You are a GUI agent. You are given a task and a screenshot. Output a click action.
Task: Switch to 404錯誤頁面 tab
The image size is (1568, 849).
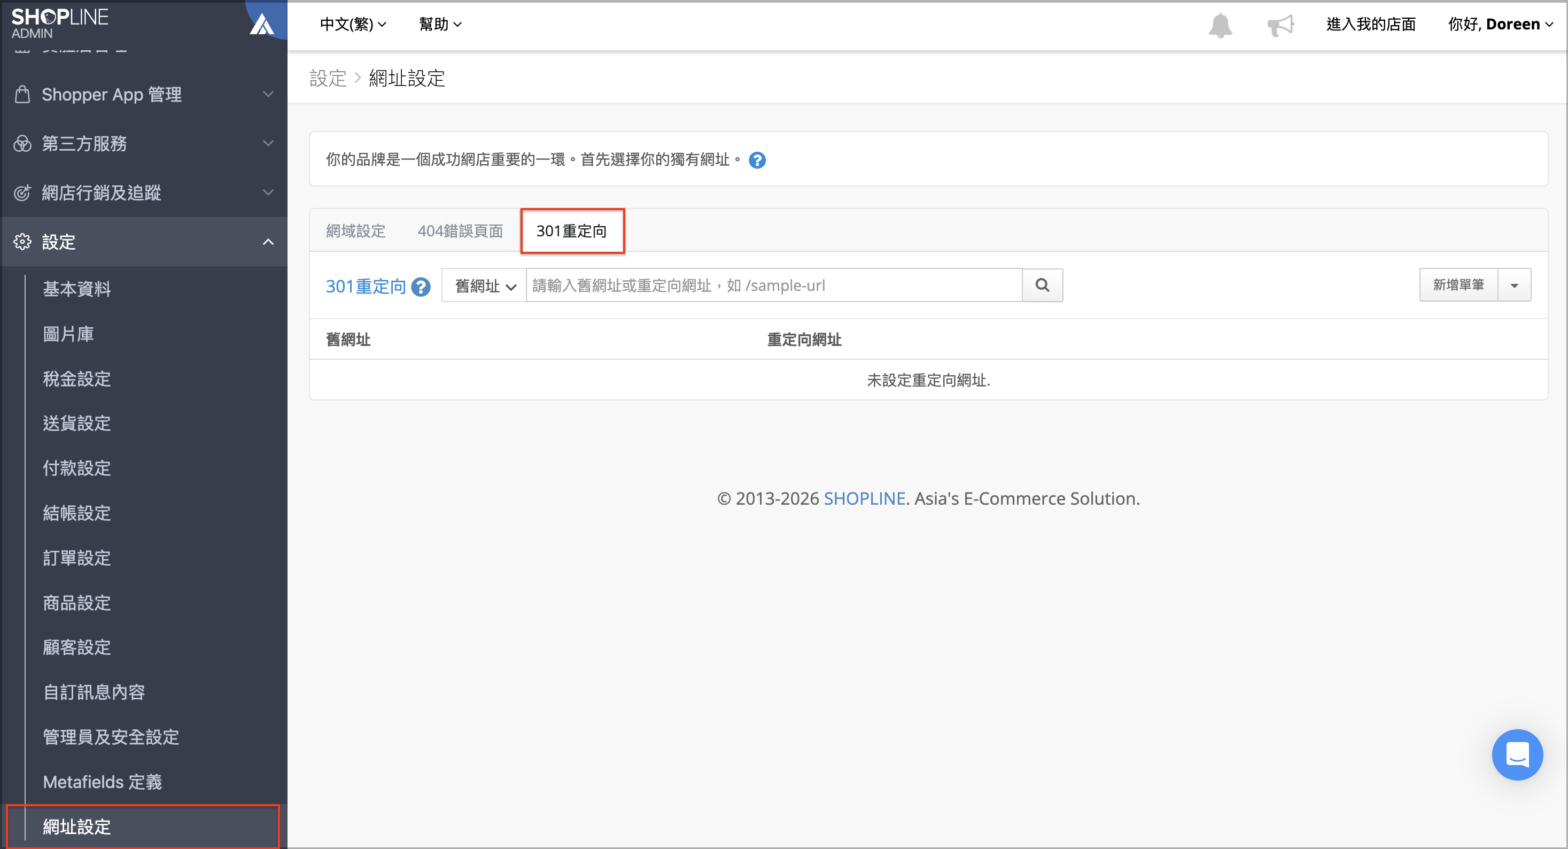click(460, 231)
